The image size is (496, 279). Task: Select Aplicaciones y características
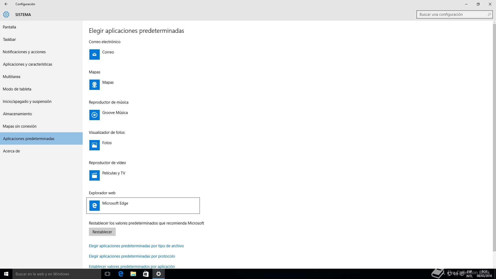[x=41, y=64]
